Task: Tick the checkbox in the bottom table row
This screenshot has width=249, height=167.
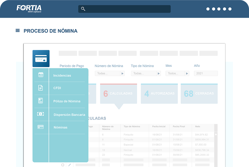Action: (63, 165)
